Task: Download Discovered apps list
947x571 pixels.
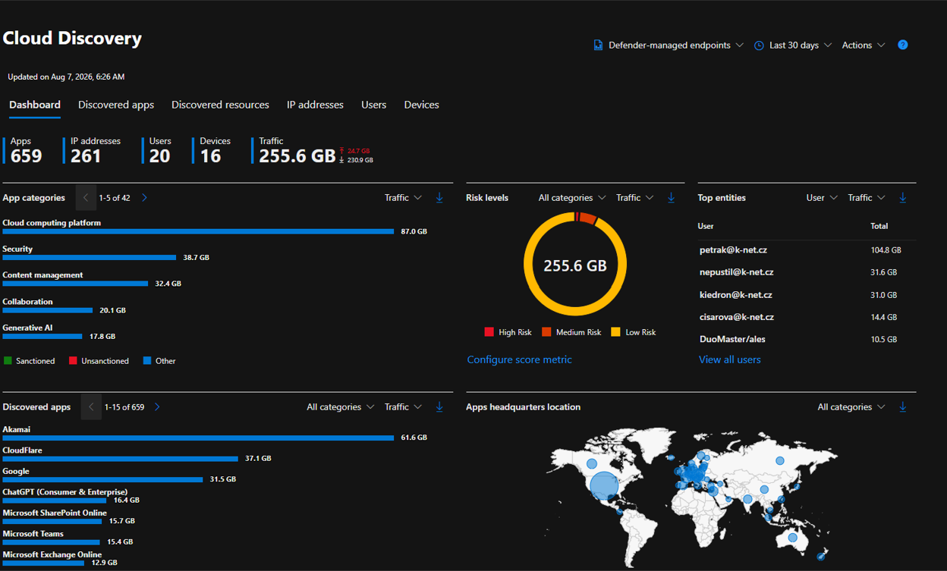Action: click(x=439, y=407)
